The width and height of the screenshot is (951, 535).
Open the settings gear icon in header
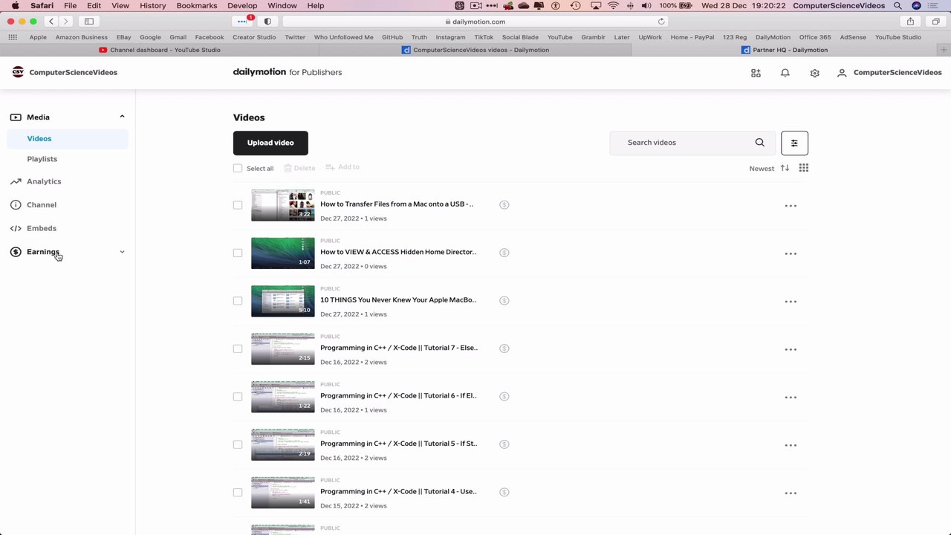pos(814,73)
